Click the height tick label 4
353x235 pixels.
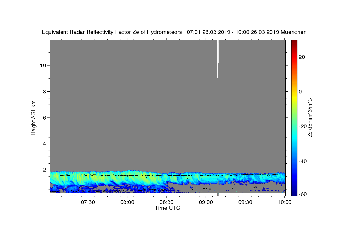coord(44,144)
